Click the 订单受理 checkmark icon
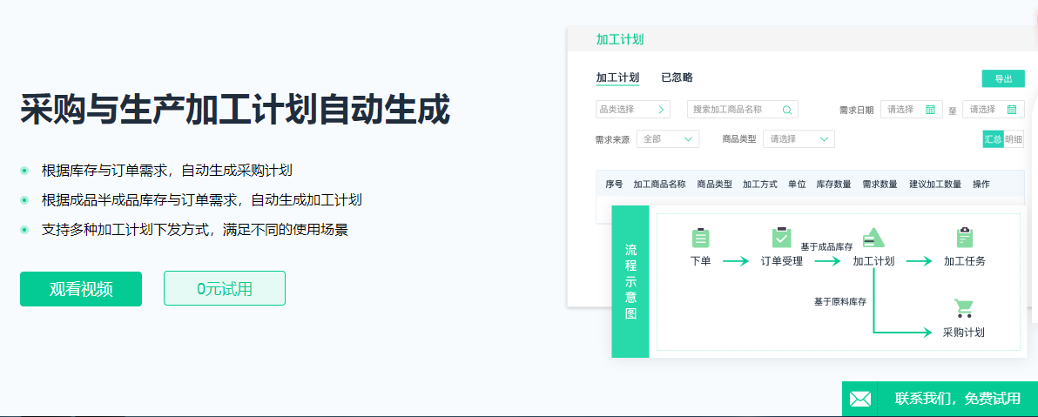 [782, 238]
